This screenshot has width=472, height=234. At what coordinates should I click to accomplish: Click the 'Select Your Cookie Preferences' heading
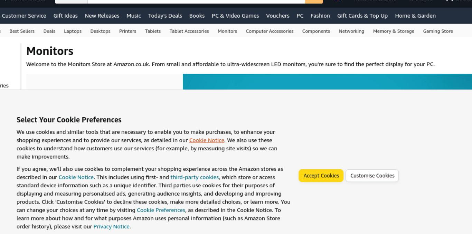coord(69,120)
